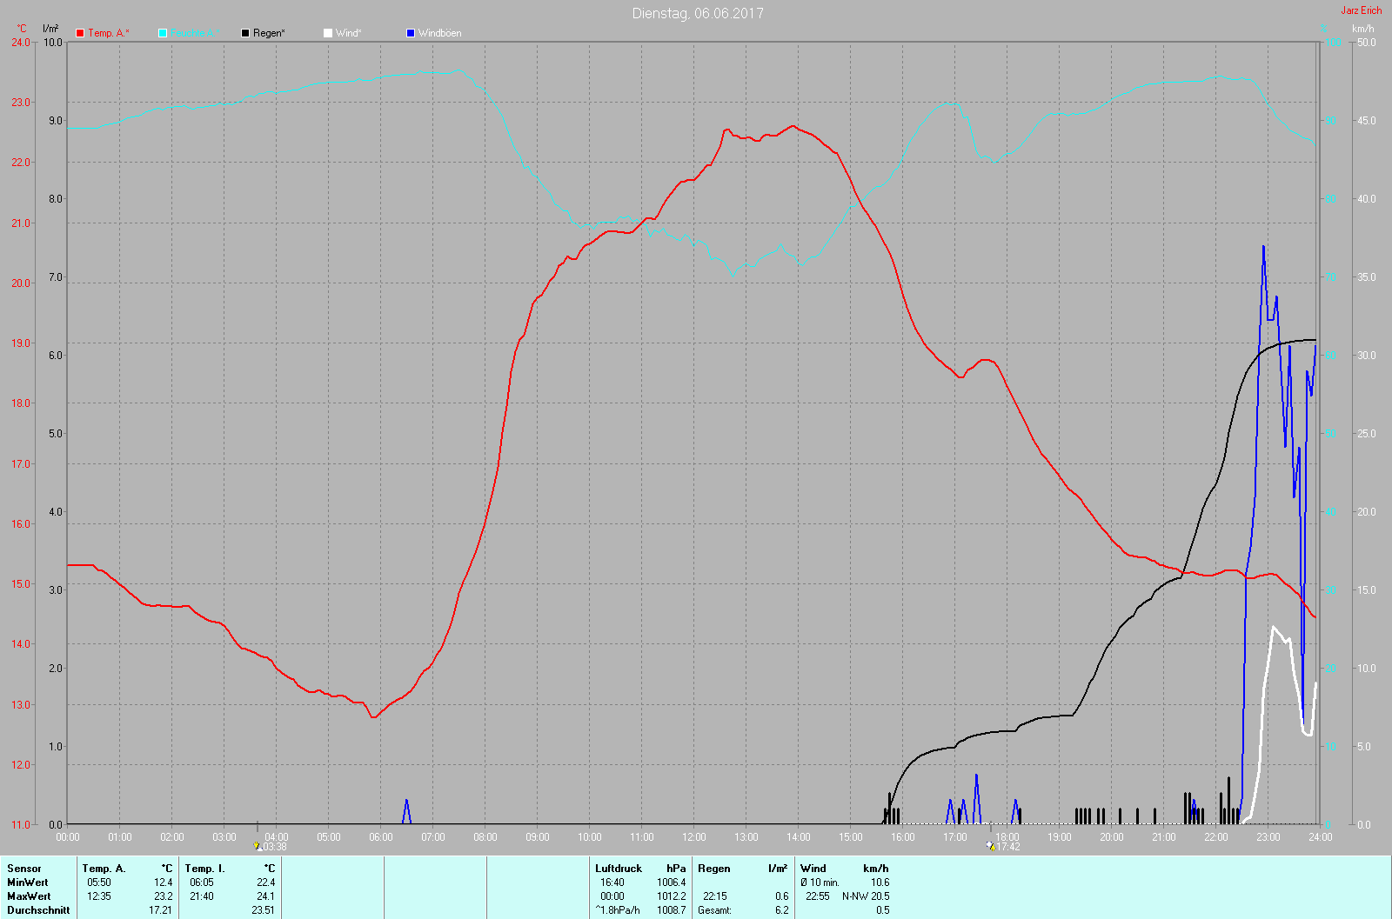Click the sunrise marker icon at 03:38
The width and height of the screenshot is (1392, 919).
(x=257, y=845)
